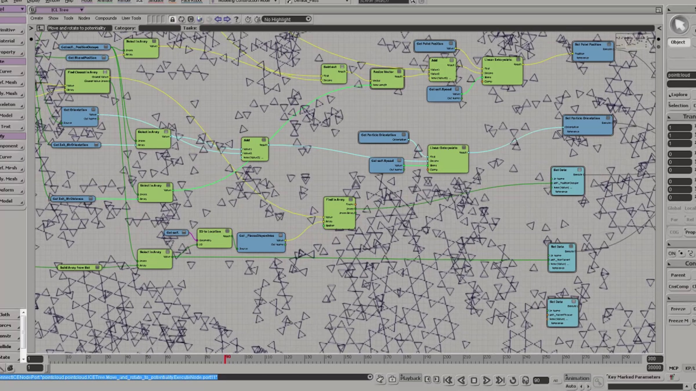Jump to the last frame
Screen dimensions: 696x391
click(500, 380)
